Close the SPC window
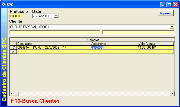Image resolution: width=180 pixels, height=107 pixels. [x=175, y=5]
